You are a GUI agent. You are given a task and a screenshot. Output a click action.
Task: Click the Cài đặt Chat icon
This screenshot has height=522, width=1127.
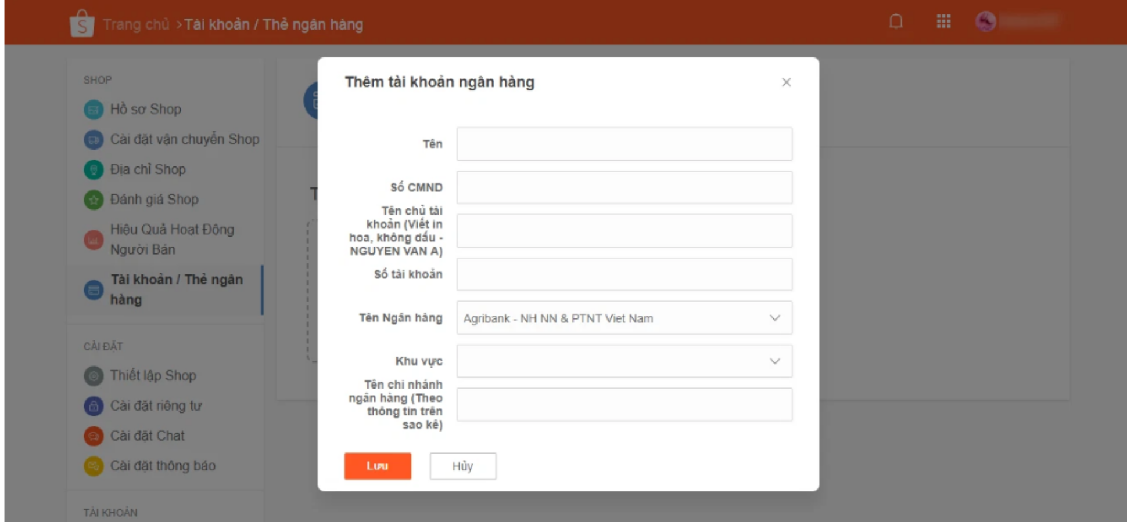point(94,436)
